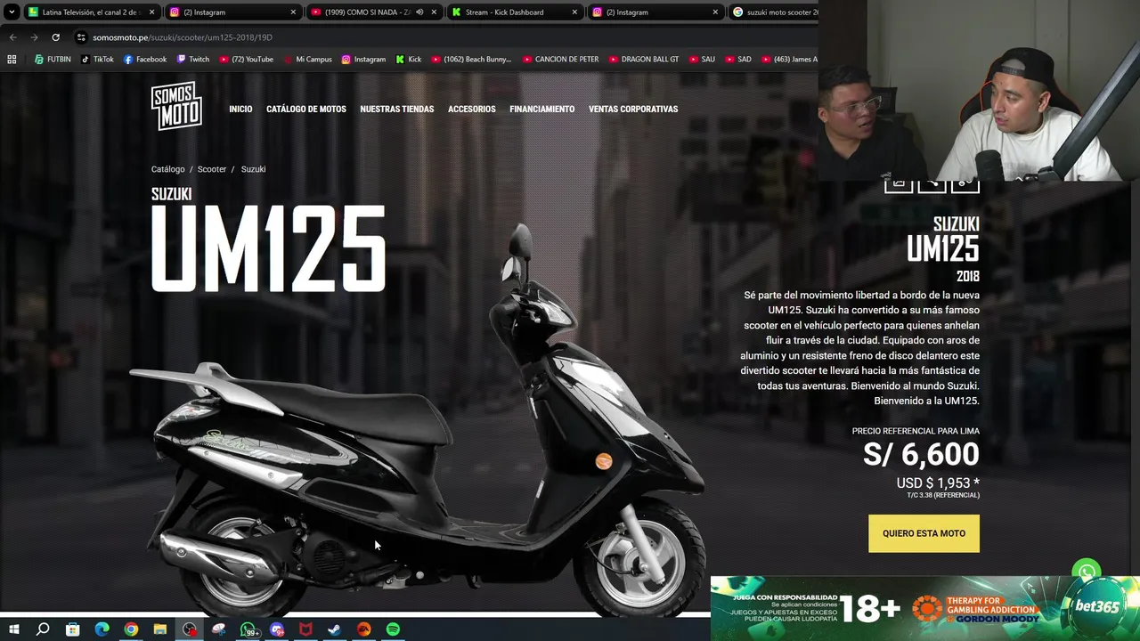Open Google Chrome from the taskbar

coord(131,629)
